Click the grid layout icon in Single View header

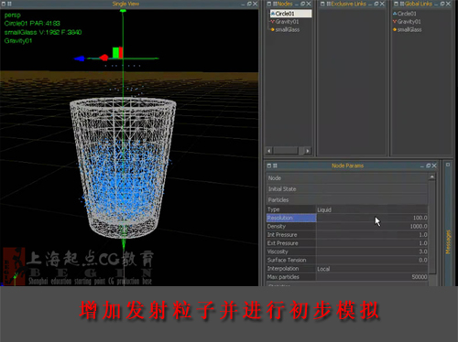[9, 4]
